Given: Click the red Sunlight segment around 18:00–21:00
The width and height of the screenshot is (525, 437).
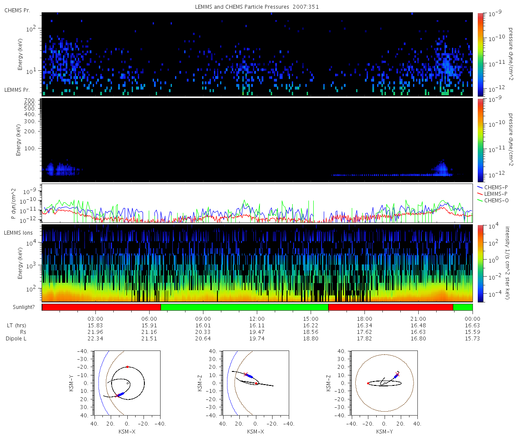Looking at the screenshot, I should (x=390, y=307).
